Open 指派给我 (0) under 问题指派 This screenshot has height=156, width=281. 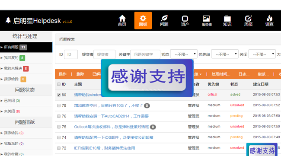tap(14, 133)
